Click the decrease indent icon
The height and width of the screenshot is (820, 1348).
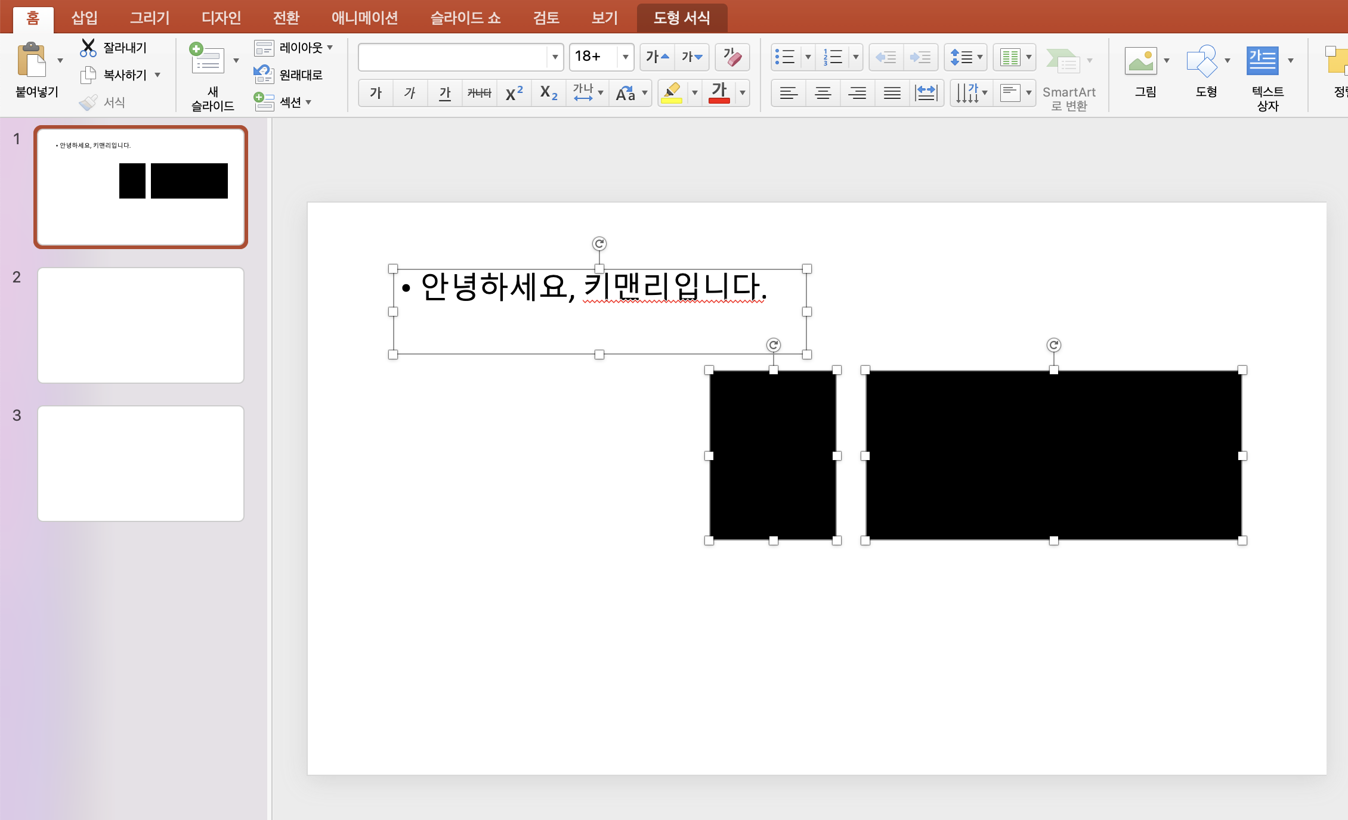[x=886, y=57]
